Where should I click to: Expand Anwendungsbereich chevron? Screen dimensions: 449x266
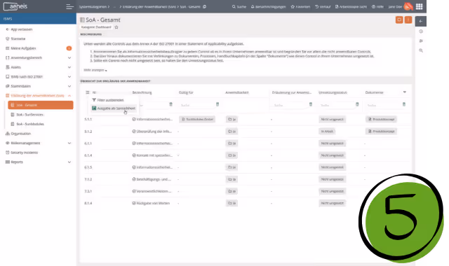click(x=69, y=57)
